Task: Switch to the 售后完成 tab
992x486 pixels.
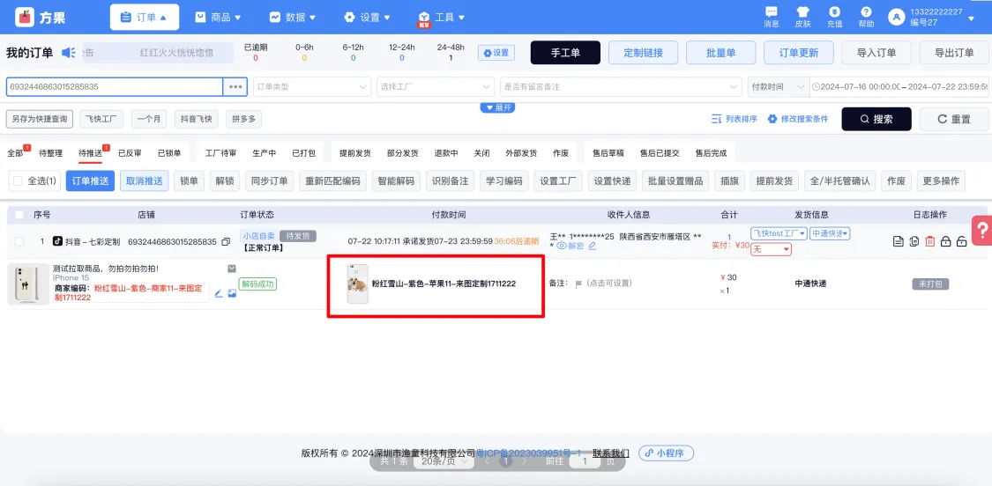Action: pyautogui.click(x=711, y=153)
